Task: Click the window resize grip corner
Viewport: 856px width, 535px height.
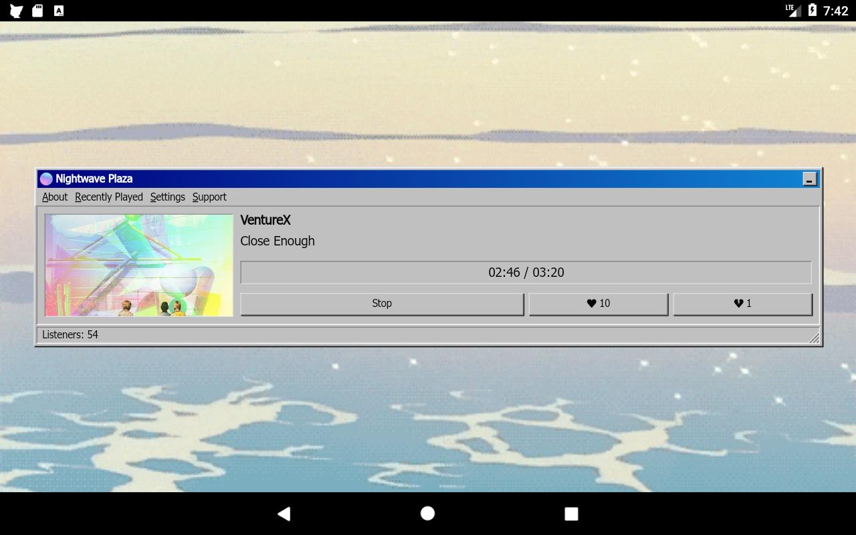Action: [x=814, y=338]
